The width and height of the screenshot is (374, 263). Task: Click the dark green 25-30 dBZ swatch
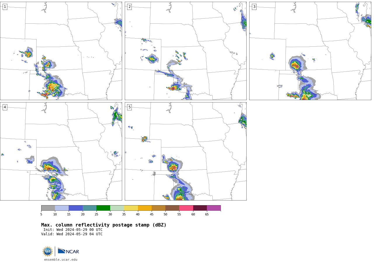103,208
